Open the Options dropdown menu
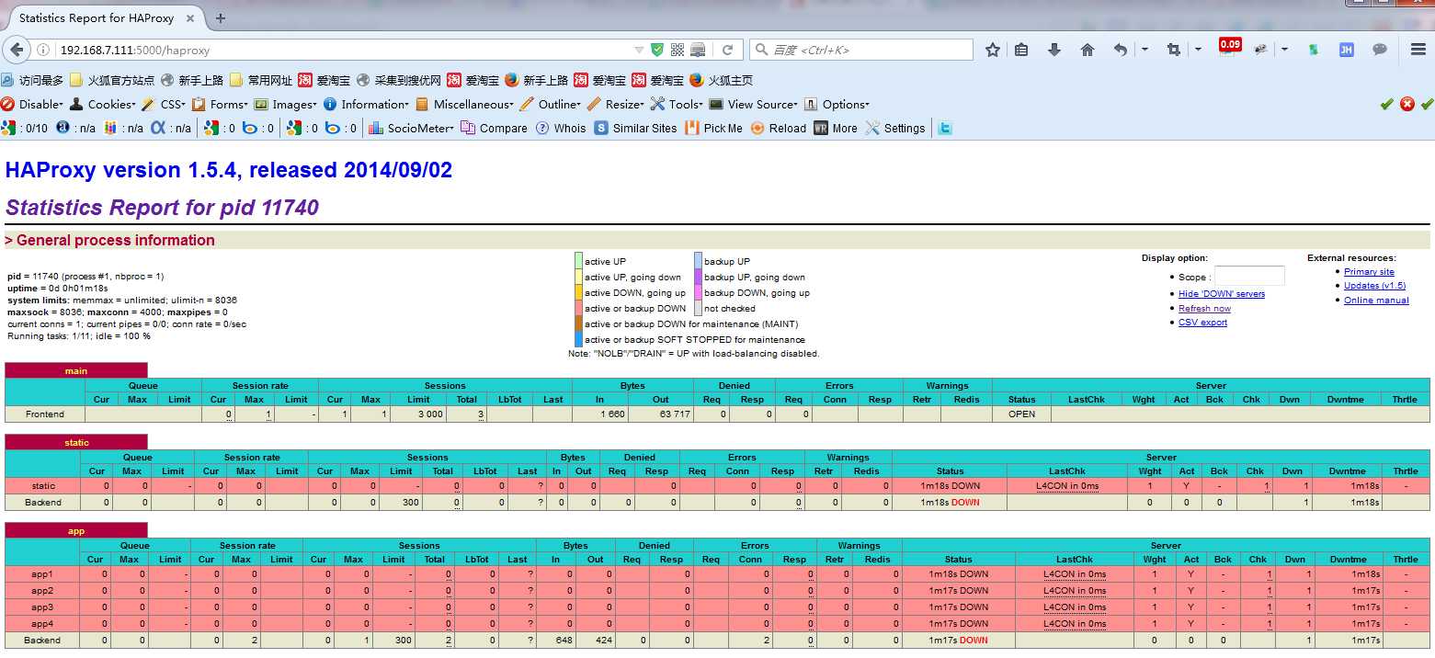Screen dimensions: 1435x658 pyautogui.click(x=837, y=104)
